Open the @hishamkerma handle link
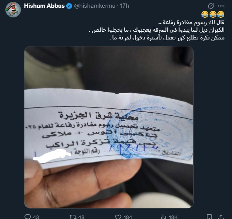 coord(95,6)
